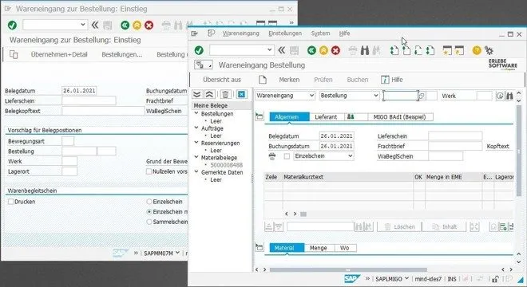The width and height of the screenshot is (527, 287).
Task: Collapse Aufträge tree node
Action: [x=196, y=128]
